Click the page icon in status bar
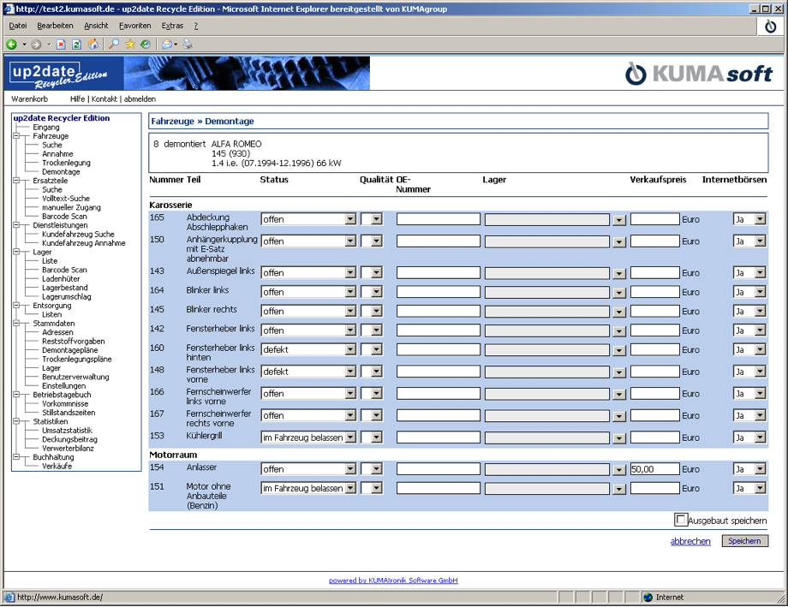Screen dimensions: 788x607 click(x=9, y=598)
